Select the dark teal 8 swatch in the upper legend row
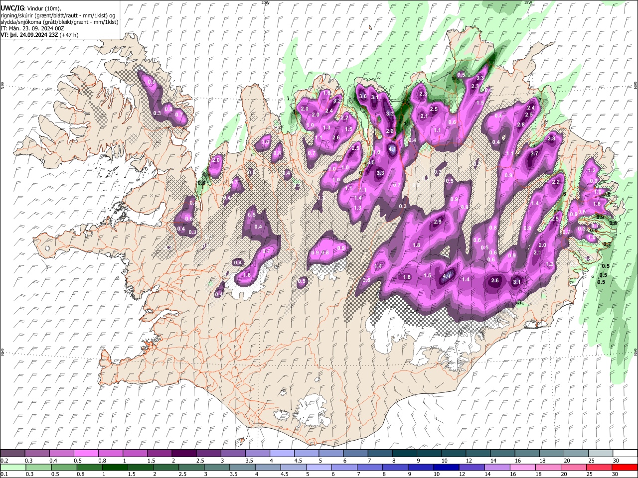 click(404, 454)
